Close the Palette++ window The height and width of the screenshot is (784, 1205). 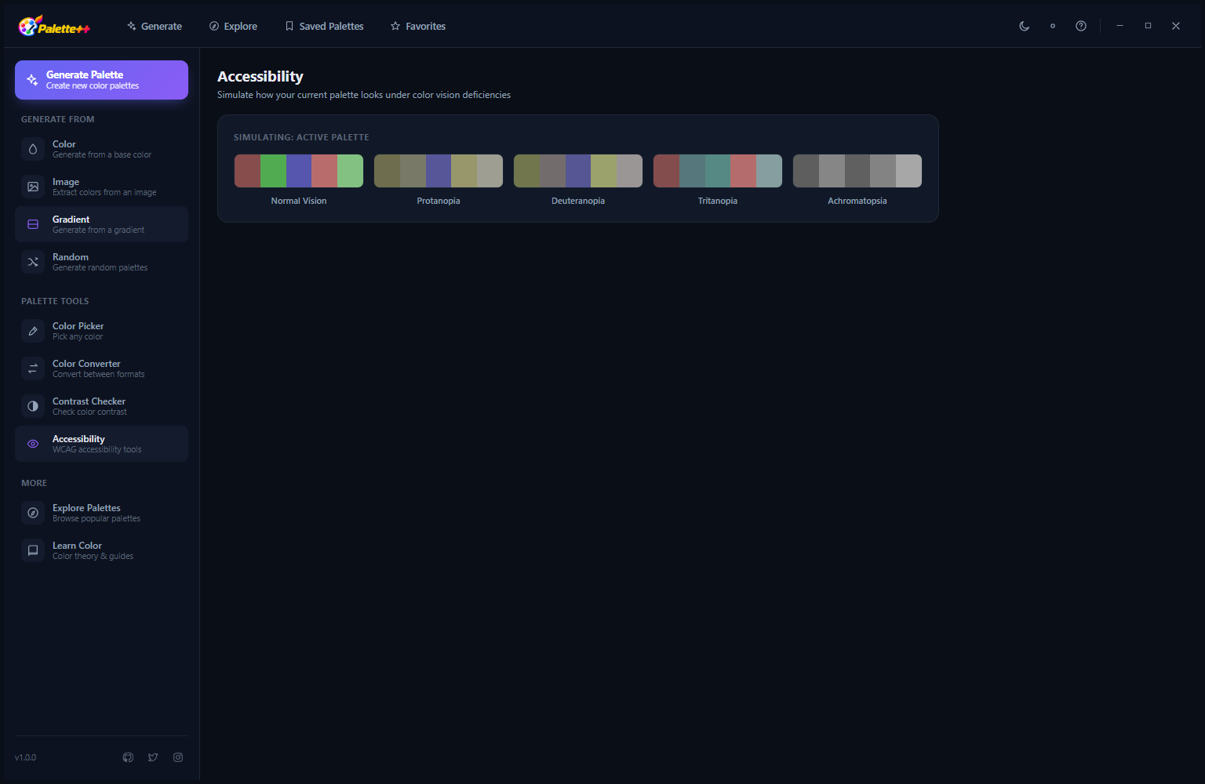(1176, 26)
